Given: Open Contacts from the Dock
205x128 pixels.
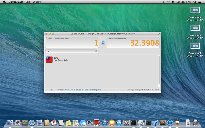Looking at the screenshot, I should coord(47,123).
